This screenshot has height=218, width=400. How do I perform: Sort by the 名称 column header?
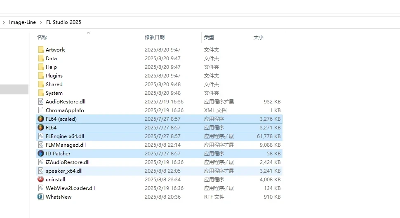tap(42, 37)
